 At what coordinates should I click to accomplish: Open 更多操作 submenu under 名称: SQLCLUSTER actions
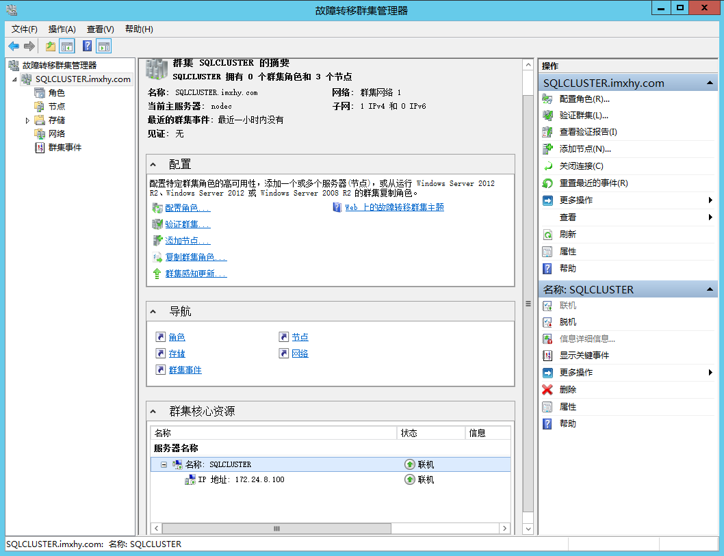(x=628, y=372)
